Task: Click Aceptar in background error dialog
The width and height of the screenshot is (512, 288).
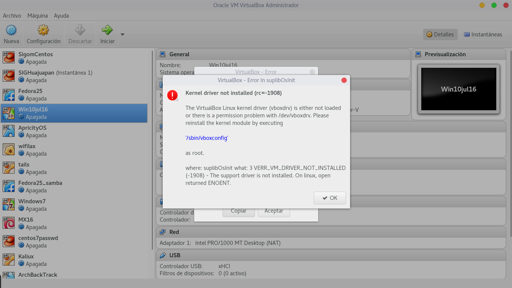Action: 274,211
